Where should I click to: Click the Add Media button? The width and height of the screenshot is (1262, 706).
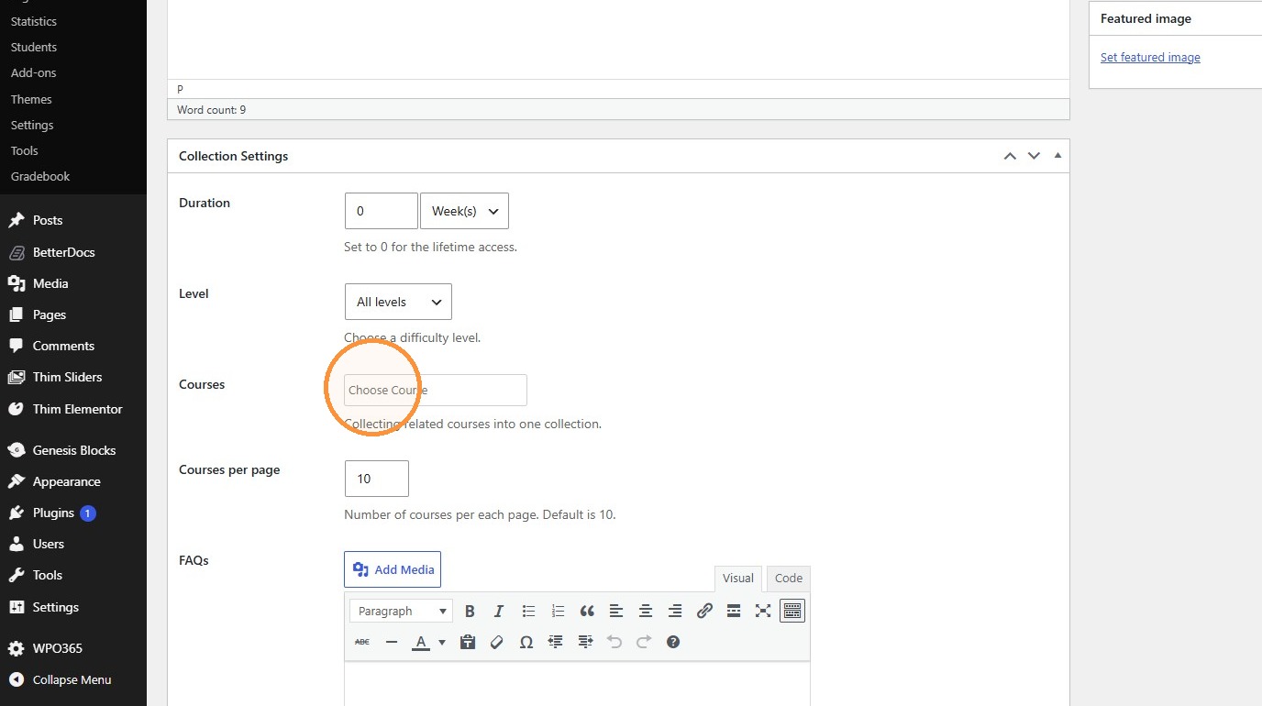point(393,569)
